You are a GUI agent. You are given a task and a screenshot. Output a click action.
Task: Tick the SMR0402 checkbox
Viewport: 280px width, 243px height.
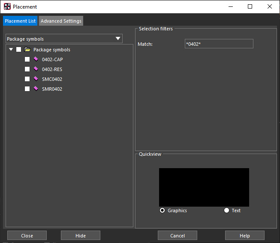point(27,89)
